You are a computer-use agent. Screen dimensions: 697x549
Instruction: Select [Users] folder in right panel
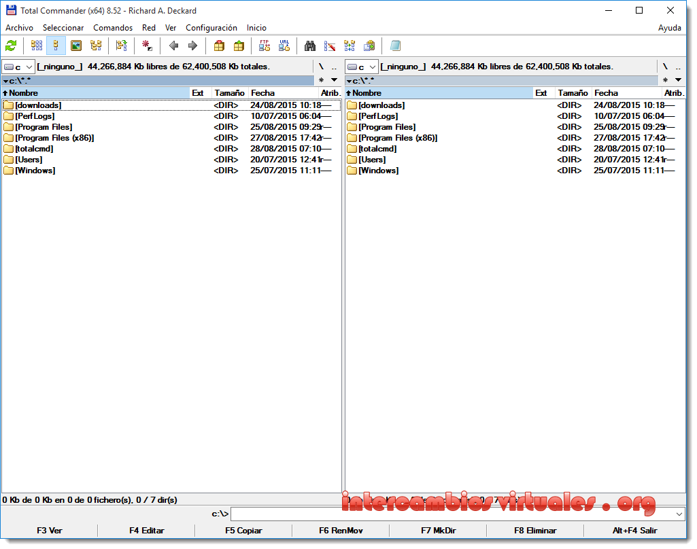[515, 160]
